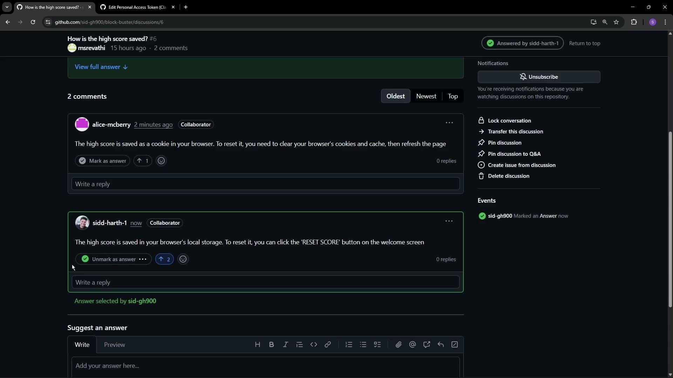Screen dimensions: 673x378
Task: Bookmark this page with star icon
Action: [x=617, y=22]
